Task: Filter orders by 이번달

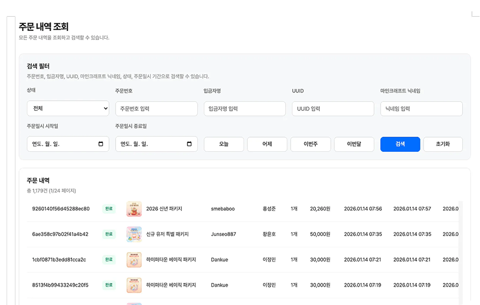Action: pos(354,144)
